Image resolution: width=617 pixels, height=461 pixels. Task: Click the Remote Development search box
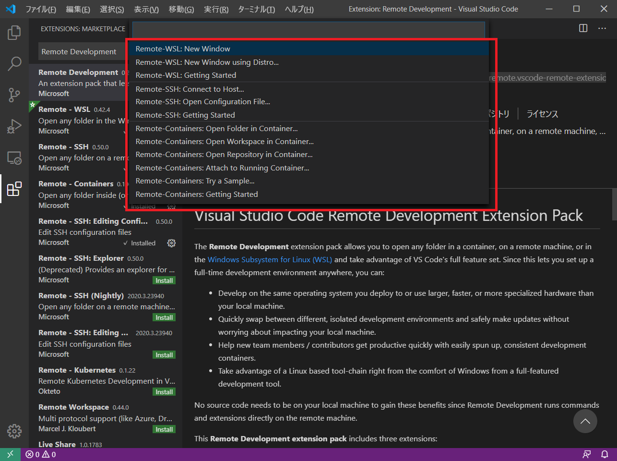[x=83, y=51]
